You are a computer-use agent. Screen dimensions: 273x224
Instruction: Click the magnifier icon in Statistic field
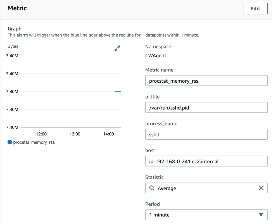pyautogui.click(x=151, y=188)
